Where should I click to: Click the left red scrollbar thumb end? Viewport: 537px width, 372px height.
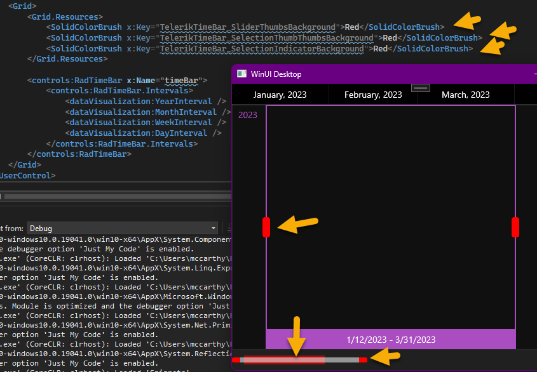pyautogui.click(x=236, y=360)
